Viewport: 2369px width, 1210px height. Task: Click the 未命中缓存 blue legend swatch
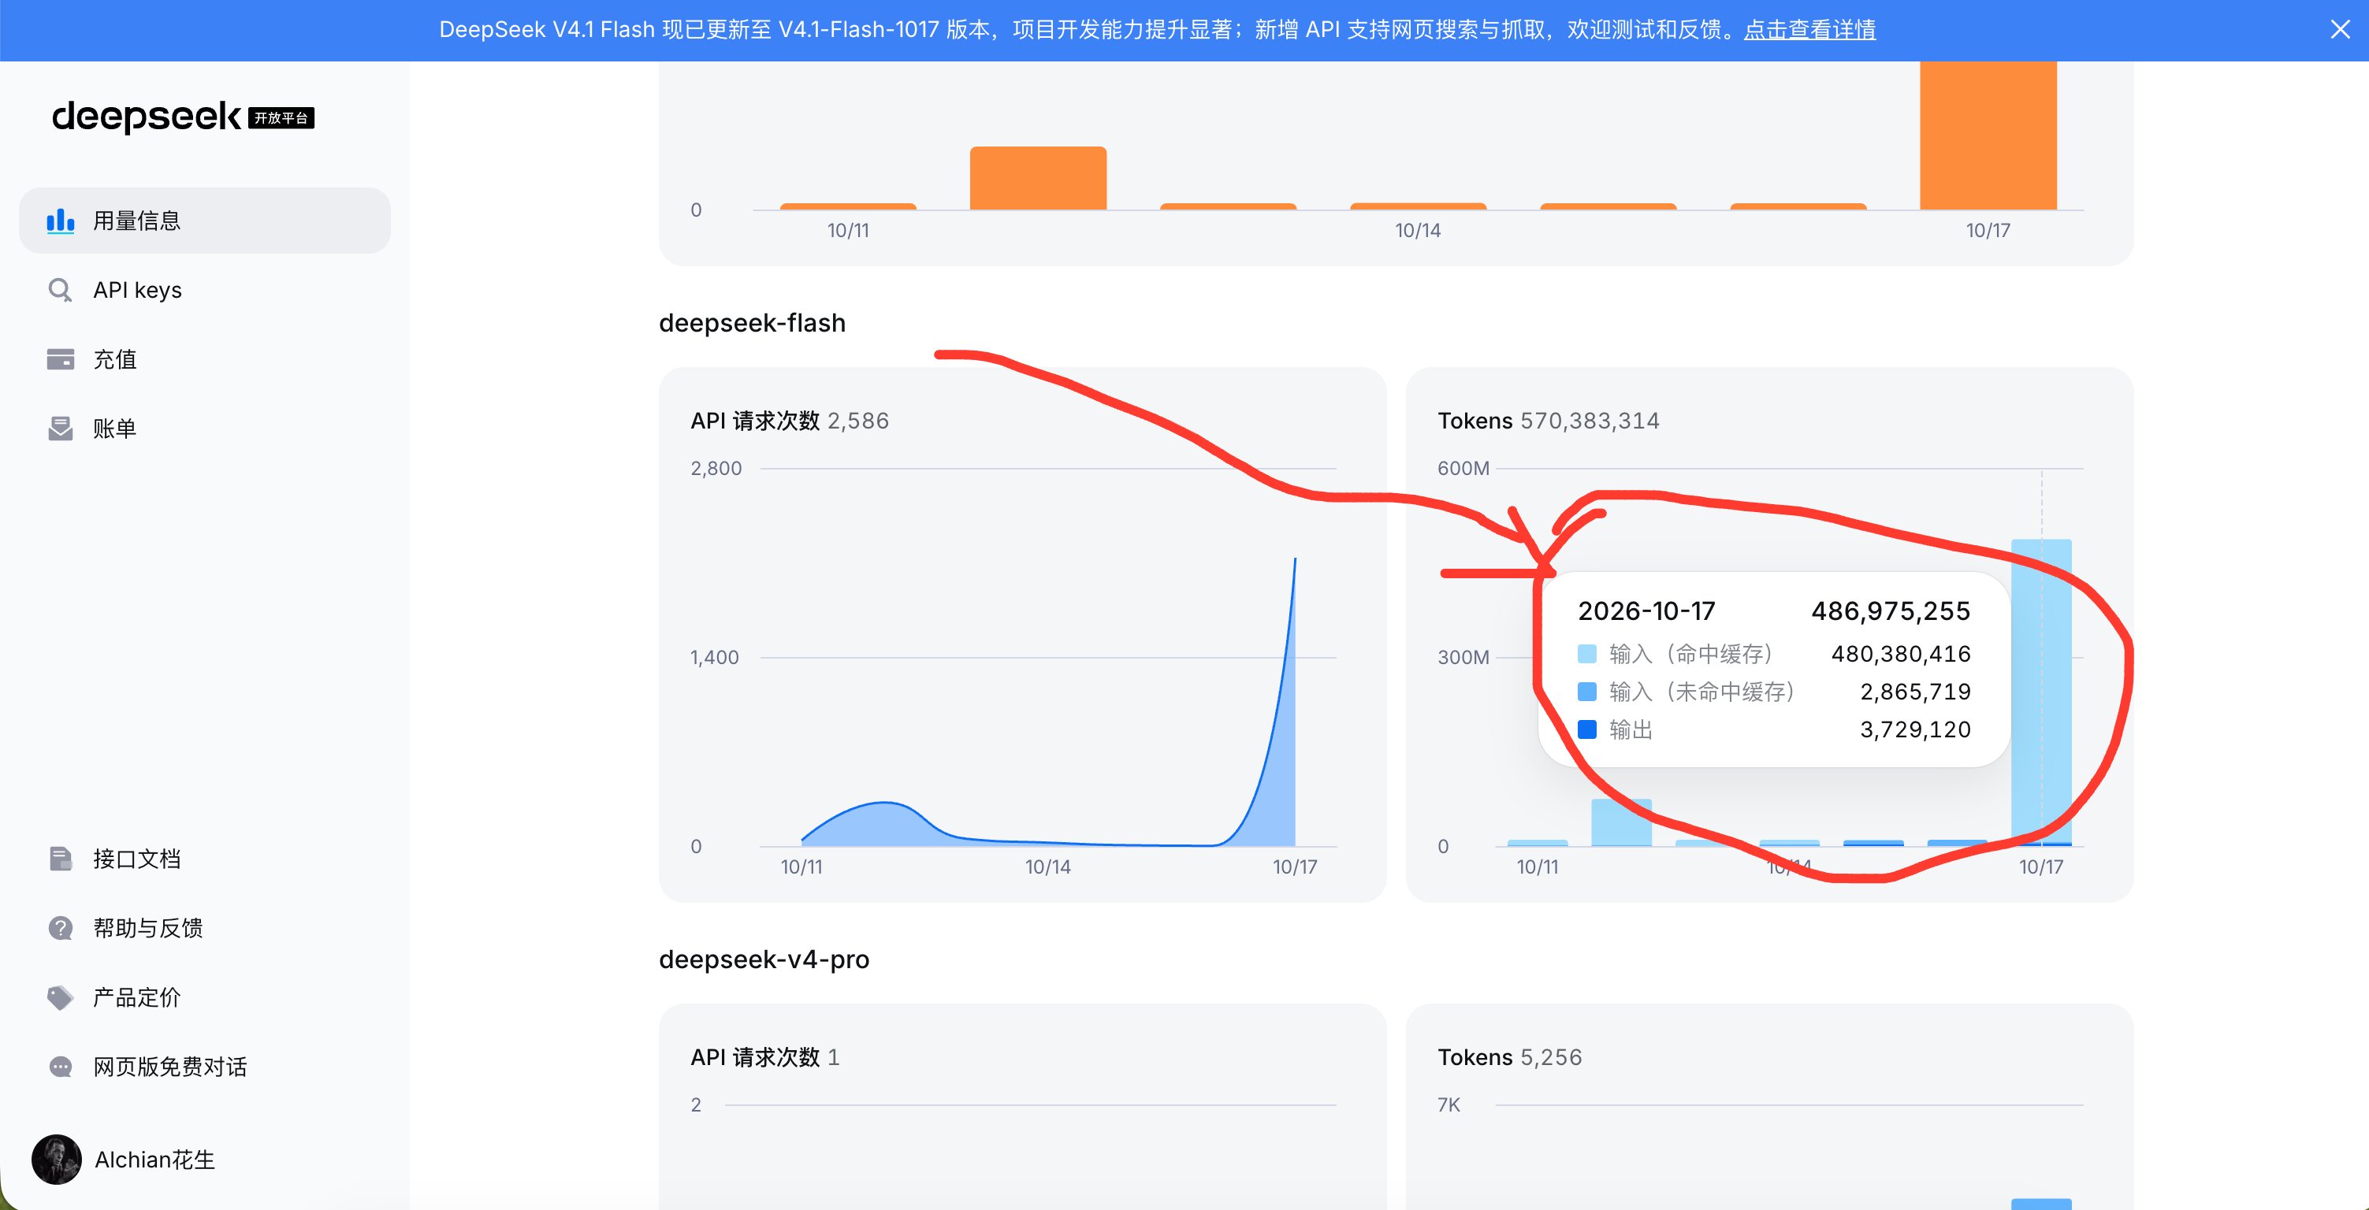point(1586,692)
